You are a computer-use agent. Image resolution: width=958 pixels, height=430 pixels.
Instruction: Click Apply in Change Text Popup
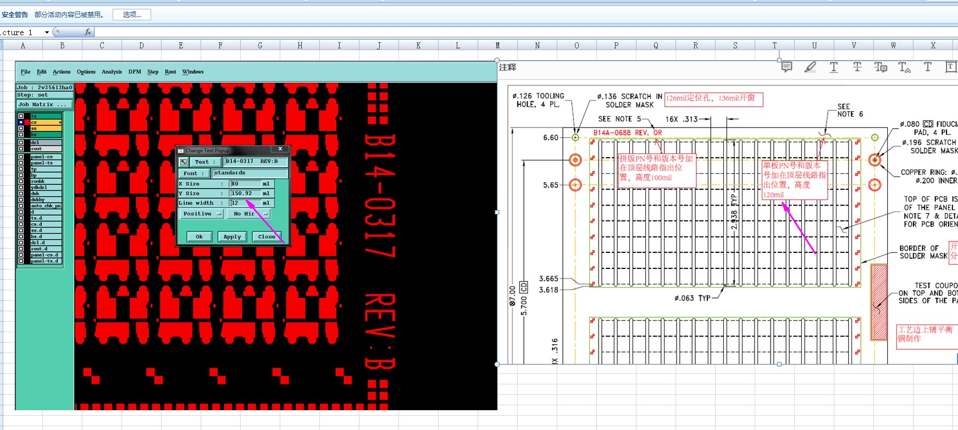(232, 236)
